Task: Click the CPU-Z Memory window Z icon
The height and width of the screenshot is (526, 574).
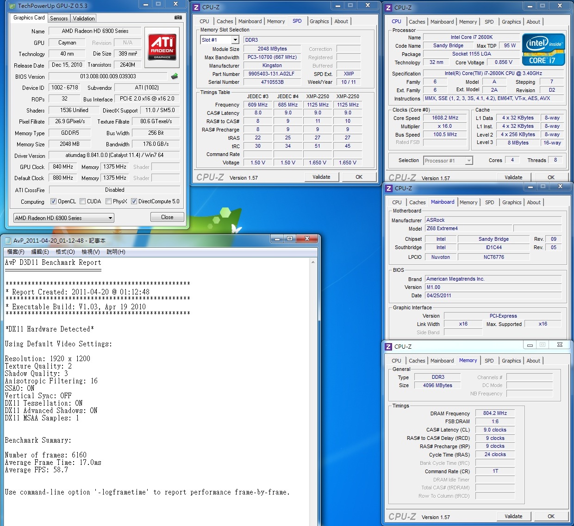Action: [x=389, y=346]
